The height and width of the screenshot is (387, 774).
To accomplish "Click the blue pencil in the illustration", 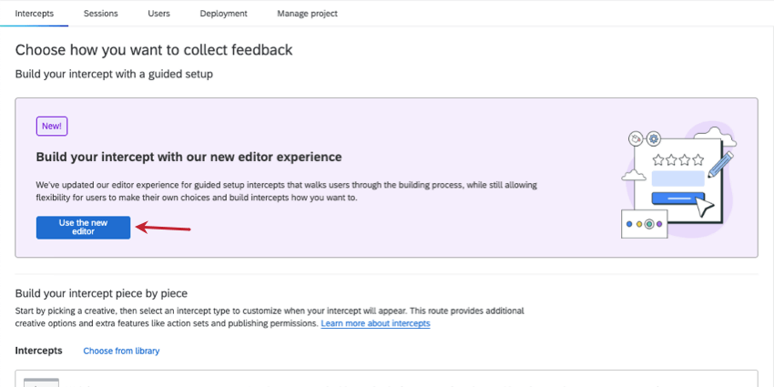I will click(720, 164).
